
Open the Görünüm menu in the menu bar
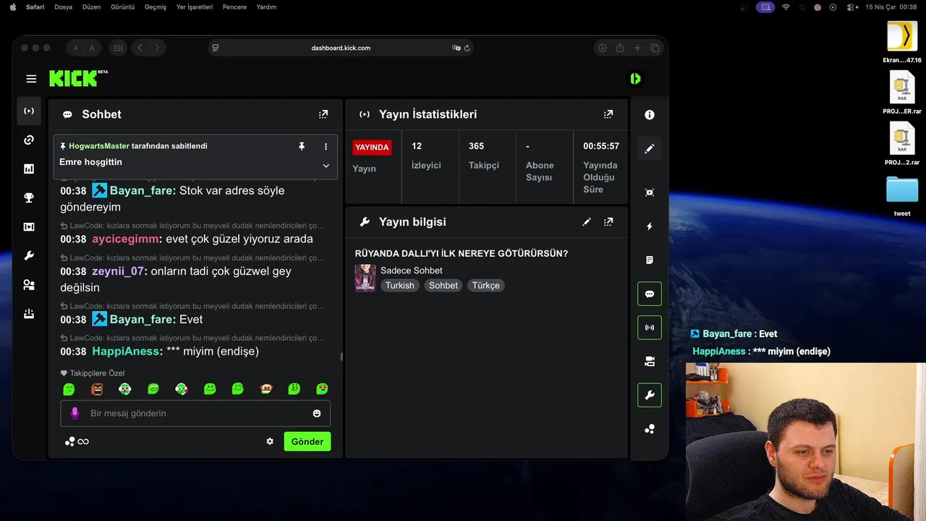122,7
